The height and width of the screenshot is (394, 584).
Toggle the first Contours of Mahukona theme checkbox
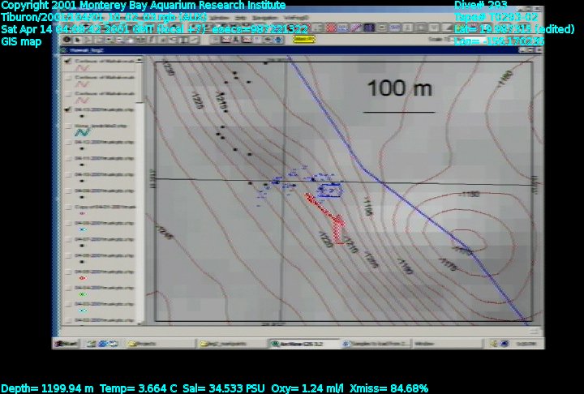point(67,59)
